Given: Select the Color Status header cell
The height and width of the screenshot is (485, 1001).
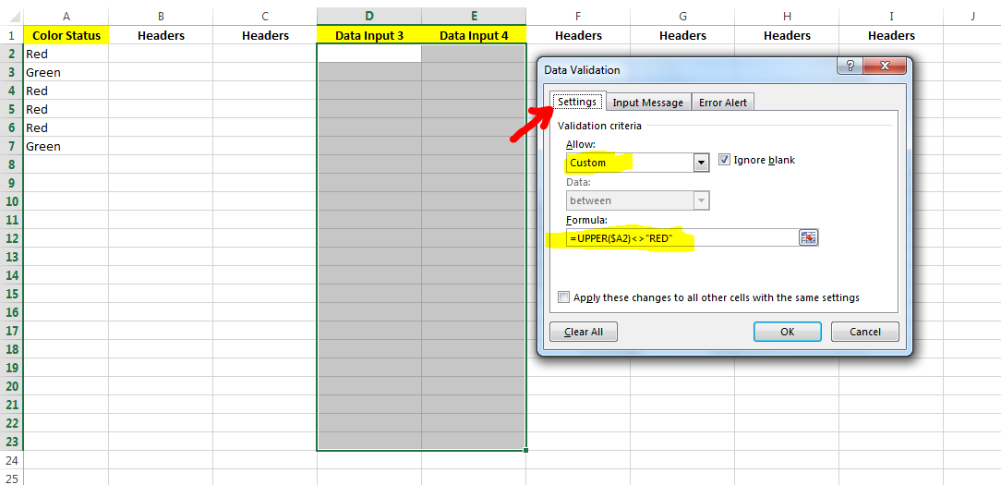Looking at the screenshot, I should click(x=66, y=35).
